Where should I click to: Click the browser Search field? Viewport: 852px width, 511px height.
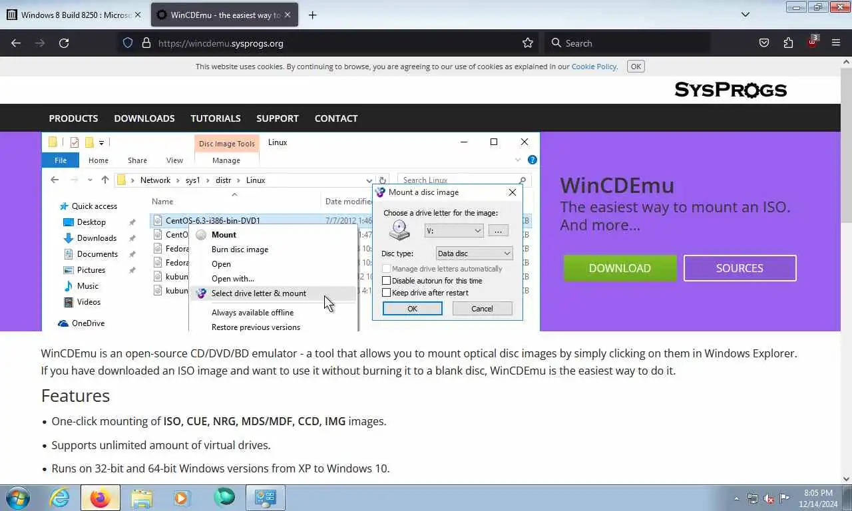[x=627, y=43]
